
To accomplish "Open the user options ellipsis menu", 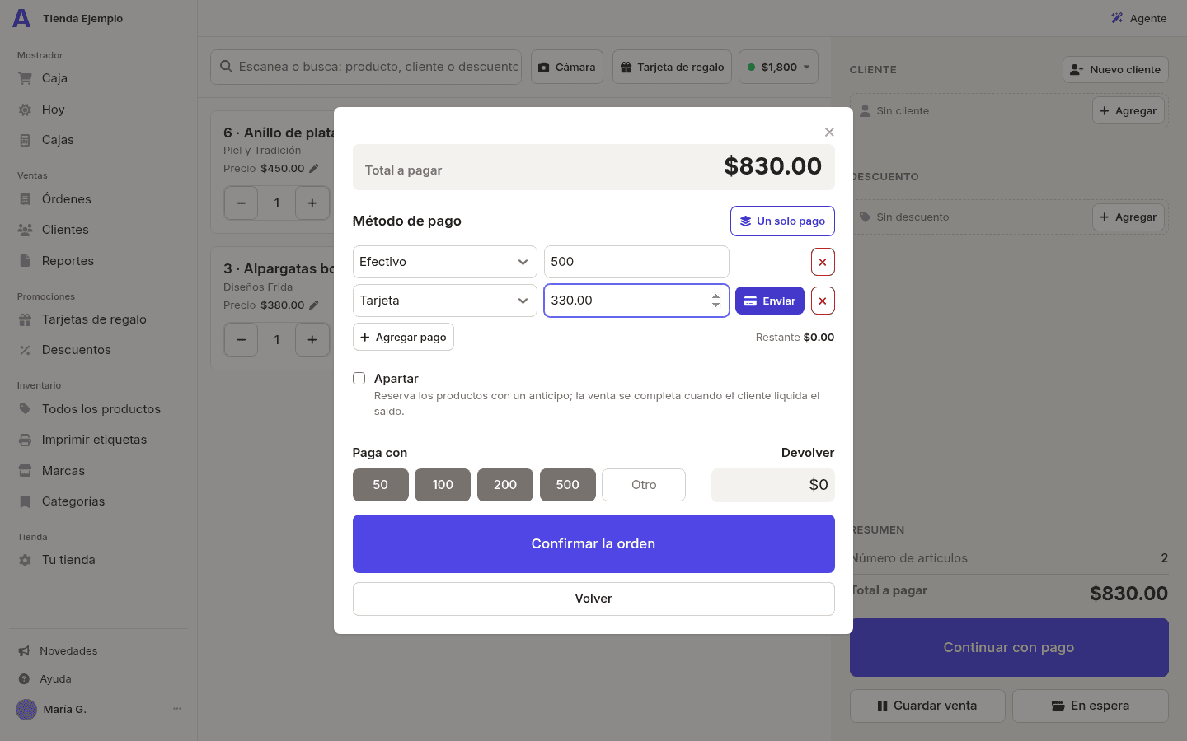I will tap(176, 709).
